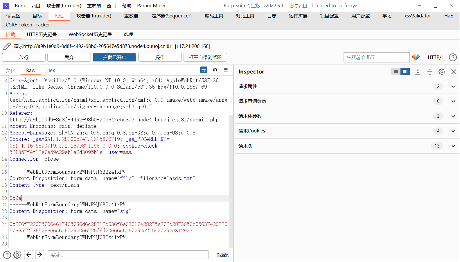Open the 窗口 menu

coord(111,6)
